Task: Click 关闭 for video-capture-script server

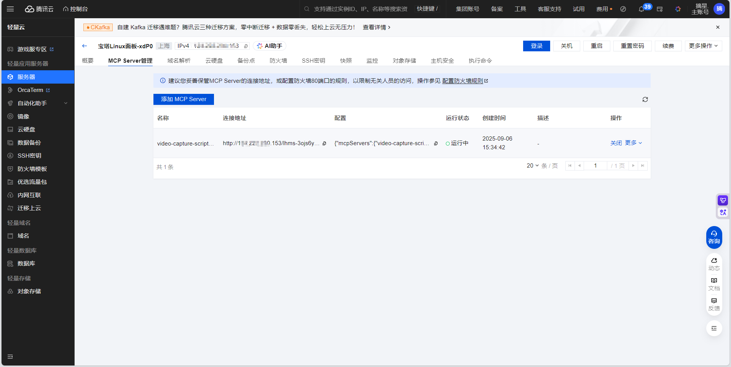Action: point(616,143)
